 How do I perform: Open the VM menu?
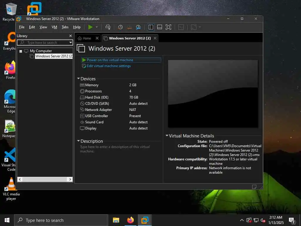(x=54, y=27)
